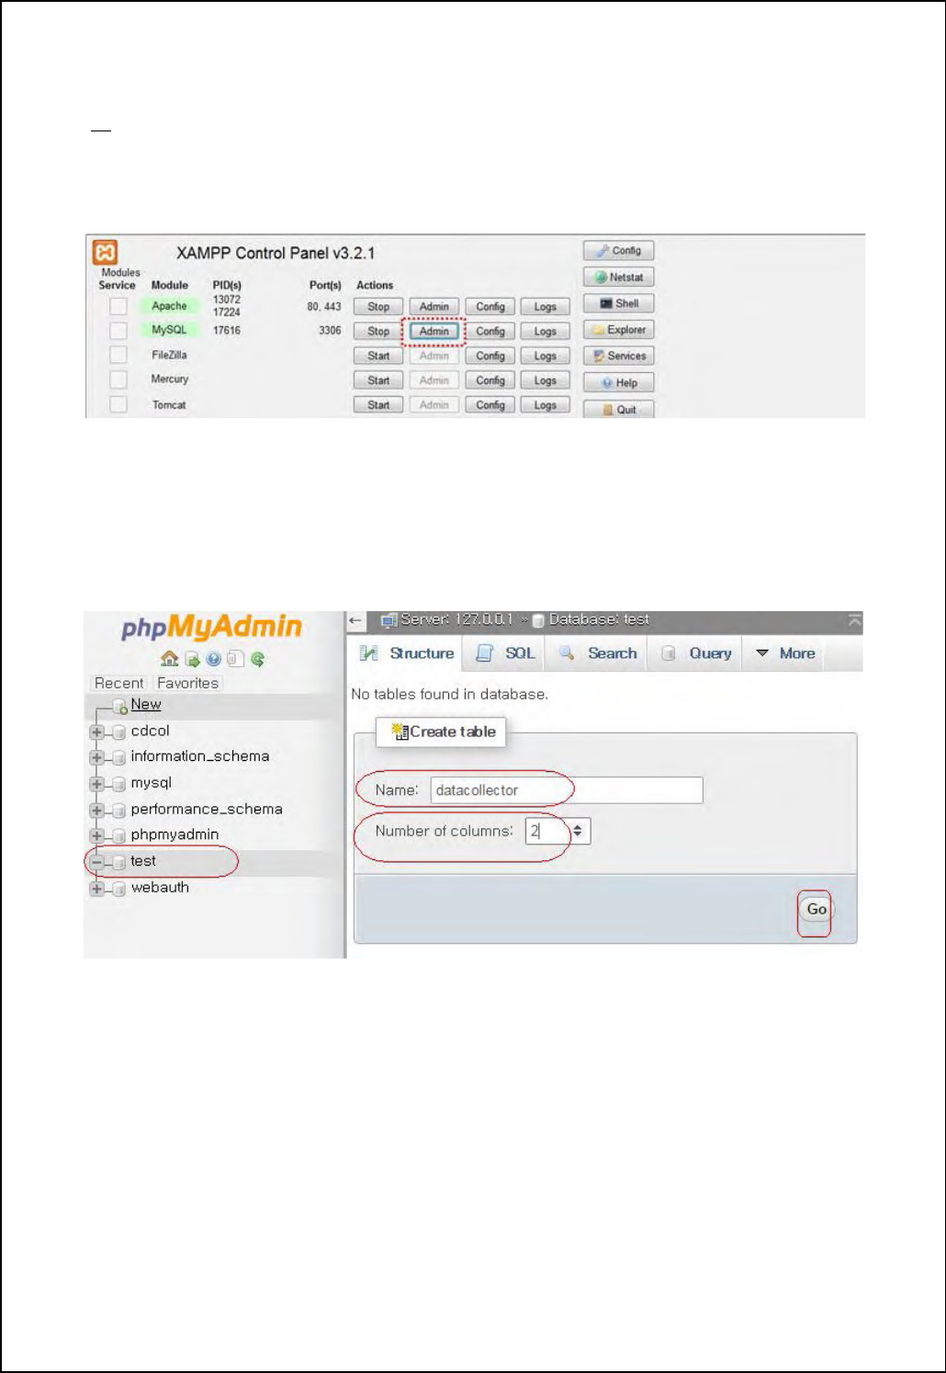The image size is (946, 1373).
Task: Select the test database in tree
Action: tap(143, 862)
